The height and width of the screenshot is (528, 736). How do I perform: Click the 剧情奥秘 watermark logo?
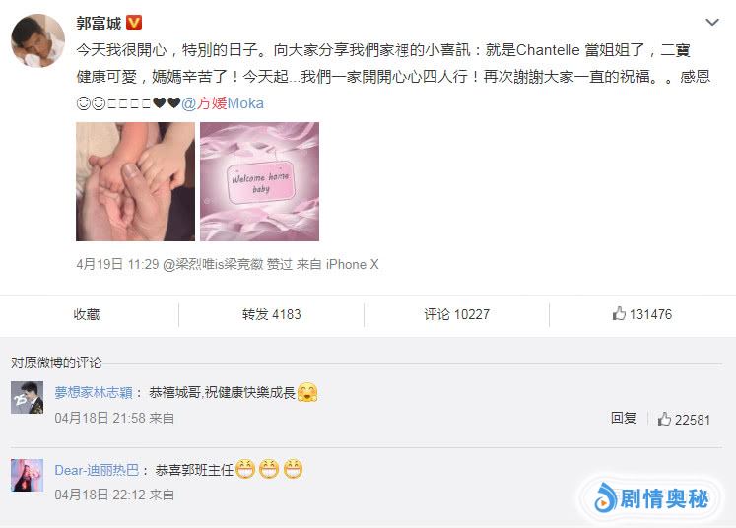[x=651, y=498]
